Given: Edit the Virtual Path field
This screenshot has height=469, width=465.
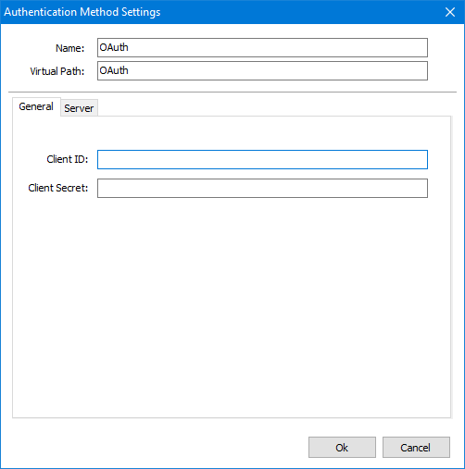Looking at the screenshot, I should 262,71.
